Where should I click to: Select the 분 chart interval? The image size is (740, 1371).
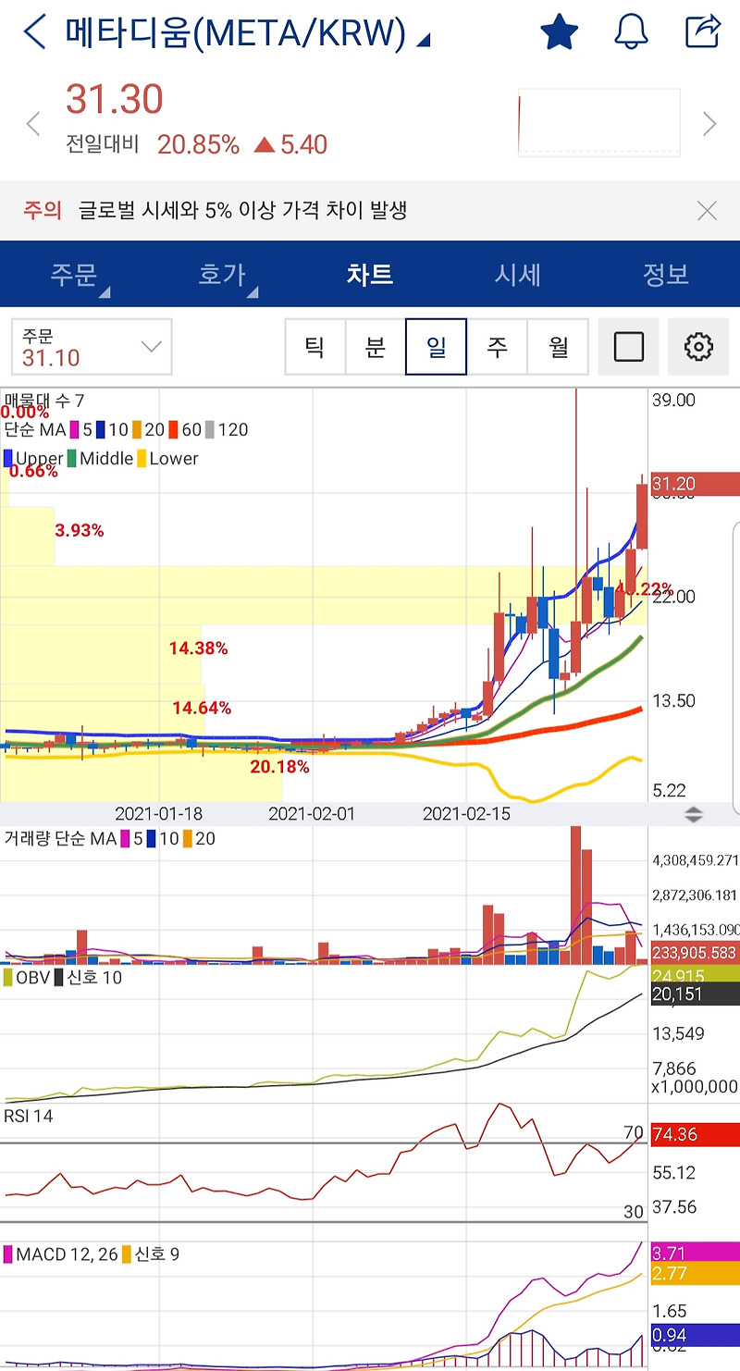[x=376, y=347]
